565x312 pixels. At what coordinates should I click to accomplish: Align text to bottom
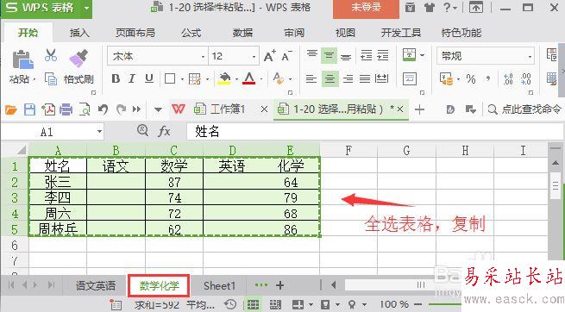[x=346, y=56]
